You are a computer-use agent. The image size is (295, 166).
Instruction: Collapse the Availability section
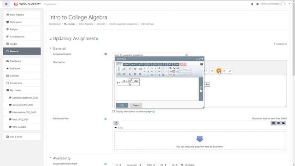coord(50,158)
